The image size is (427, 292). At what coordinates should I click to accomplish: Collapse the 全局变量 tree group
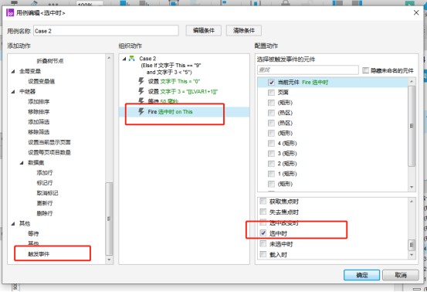13,71
